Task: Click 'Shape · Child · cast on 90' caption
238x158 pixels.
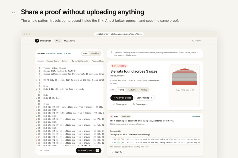Action: click(x=185, y=90)
